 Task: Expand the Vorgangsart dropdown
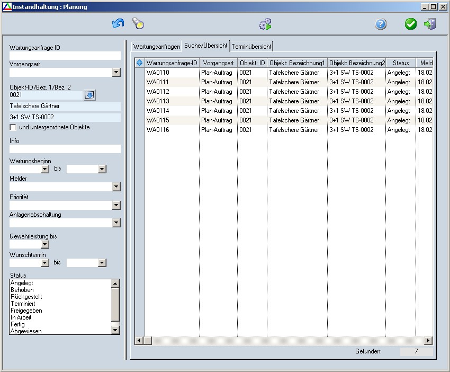tap(116, 73)
